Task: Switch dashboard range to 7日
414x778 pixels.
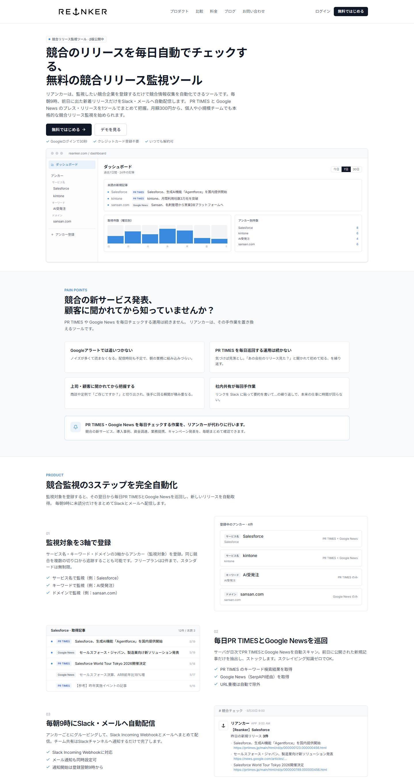Action: pyautogui.click(x=346, y=169)
